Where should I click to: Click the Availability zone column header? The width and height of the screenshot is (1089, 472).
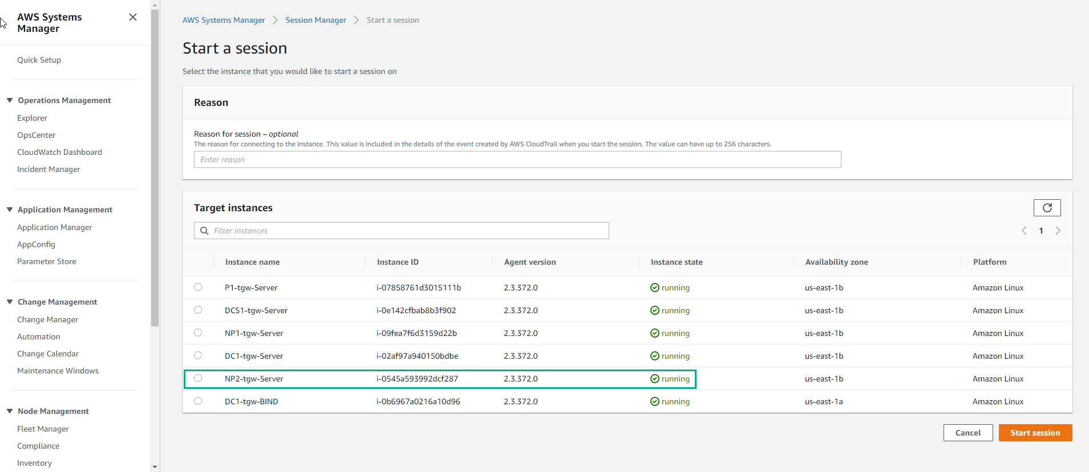836,262
